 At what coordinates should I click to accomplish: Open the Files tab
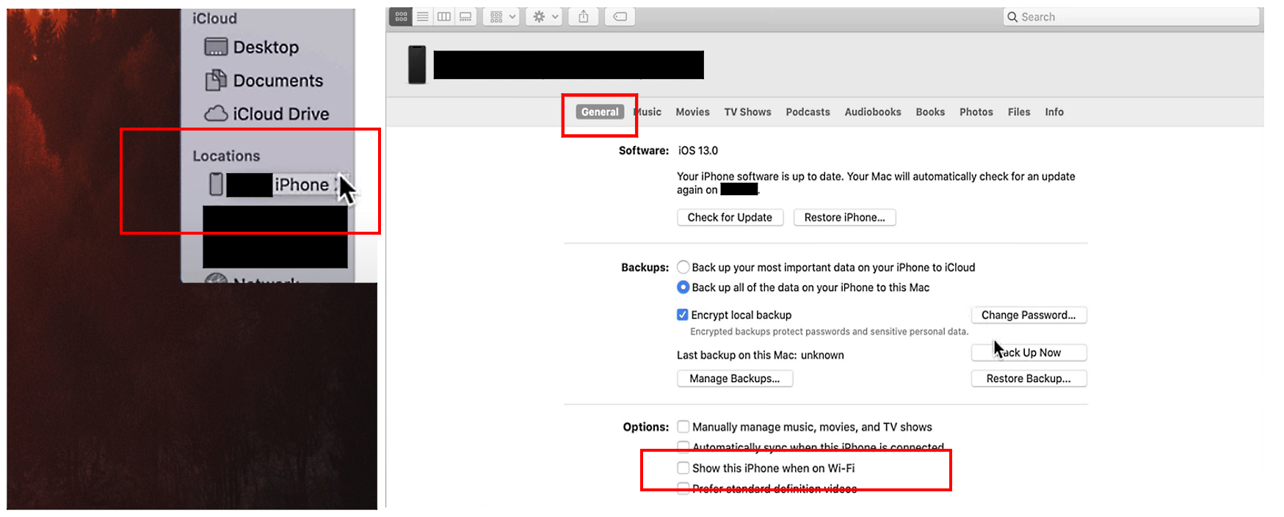point(1018,112)
